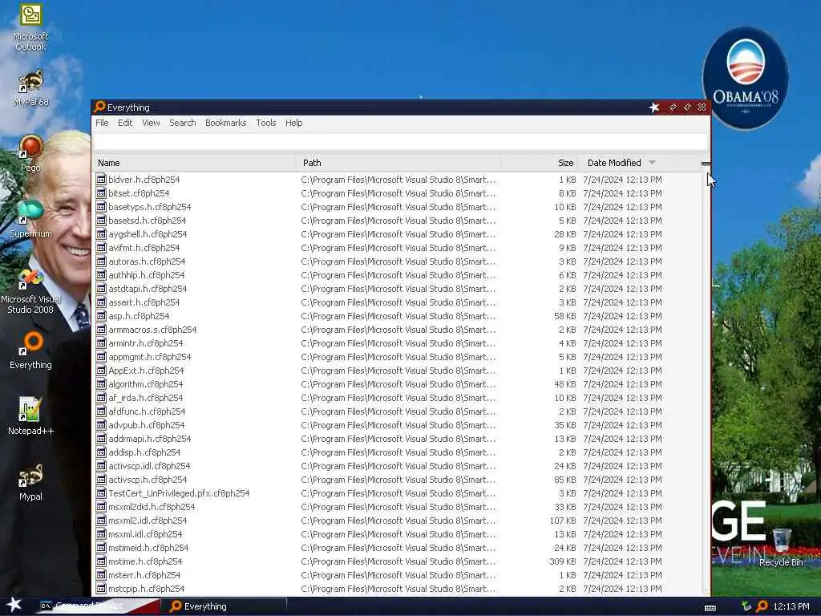The width and height of the screenshot is (821, 616).
Task: Open the Bookmarks menu
Action: click(225, 123)
